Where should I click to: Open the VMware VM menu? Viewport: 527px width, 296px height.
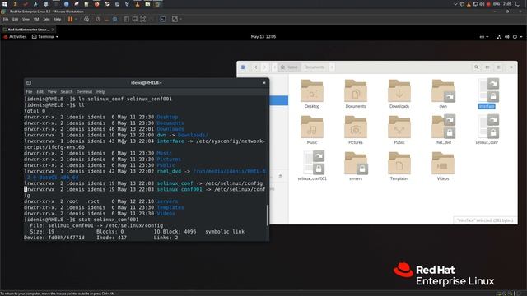tap(36, 20)
